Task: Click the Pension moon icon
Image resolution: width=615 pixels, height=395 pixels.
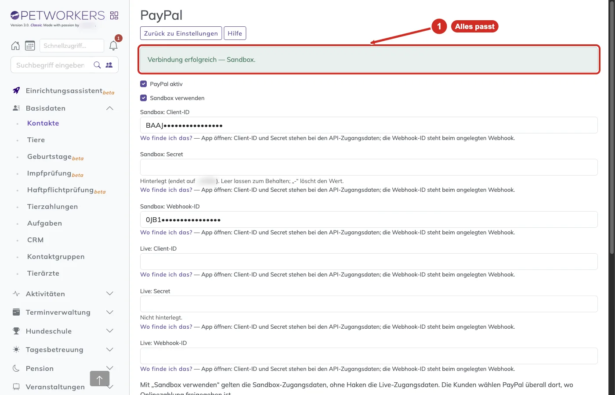Action: tap(16, 368)
